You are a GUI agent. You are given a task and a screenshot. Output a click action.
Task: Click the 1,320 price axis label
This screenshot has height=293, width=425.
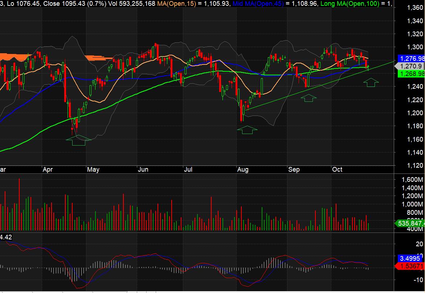coord(415,34)
